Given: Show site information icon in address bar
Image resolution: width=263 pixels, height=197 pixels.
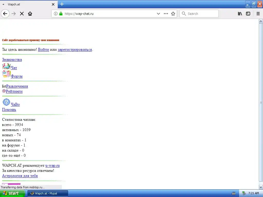Looking at the screenshot, I should [56, 14].
